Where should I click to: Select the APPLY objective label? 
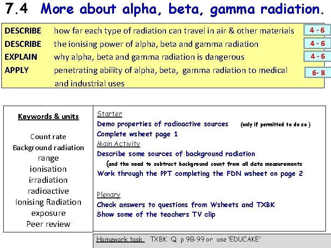(x=17, y=70)
